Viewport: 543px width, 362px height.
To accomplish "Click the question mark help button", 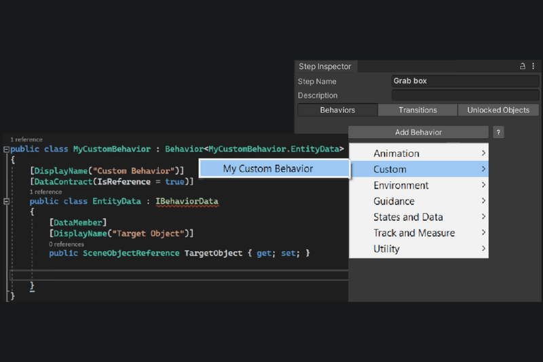I will [x=498, y=132].
